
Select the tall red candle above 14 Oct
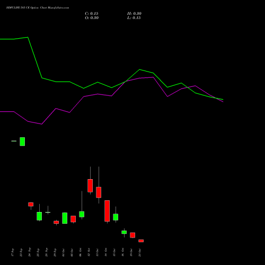click(x=107, y=211)
